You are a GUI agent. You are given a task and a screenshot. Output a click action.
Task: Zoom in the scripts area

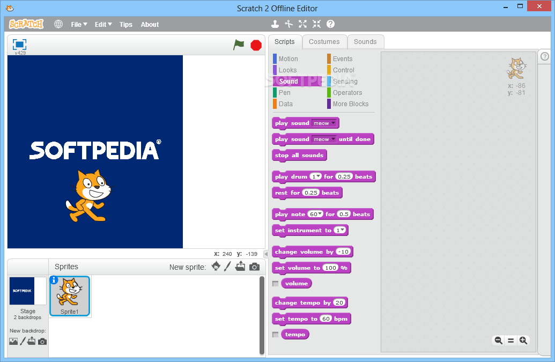(x=523, y=341)
